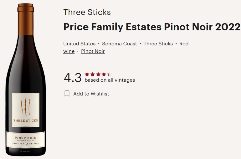
Task: Click the third rating star
Action: [x=98, y=74]
